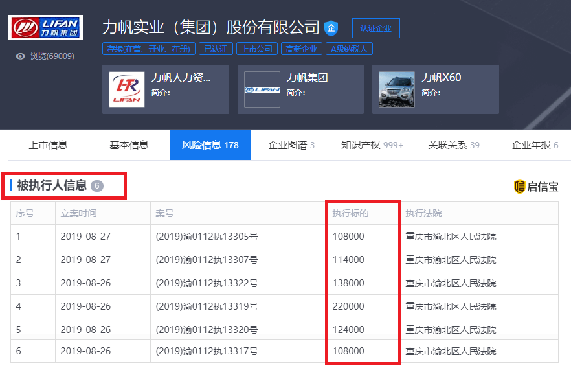Click the 2019-08-27 date in row 1
This screenshot has width=571, height=381.
pos(85,237)
